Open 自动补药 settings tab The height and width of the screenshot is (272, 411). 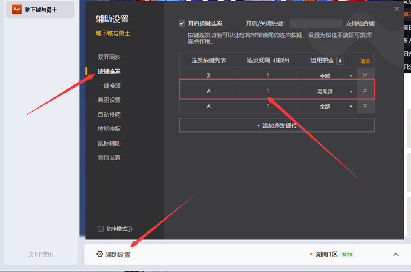click(x=109, y=115)
